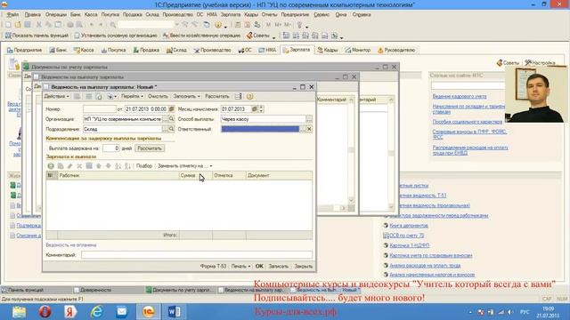The width and height of the screenshot is (570, 320).
Task: Click the calendar icon in main toolbar
Action: click(248, 25)
